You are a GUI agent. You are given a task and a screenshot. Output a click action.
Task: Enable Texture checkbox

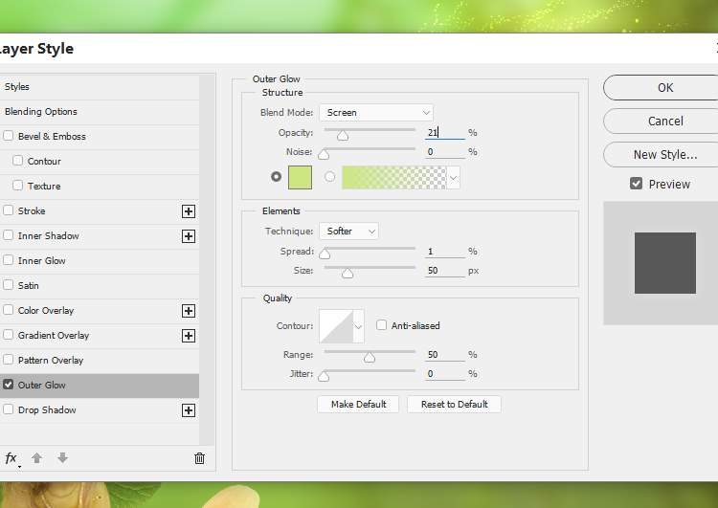pos(18,185)
